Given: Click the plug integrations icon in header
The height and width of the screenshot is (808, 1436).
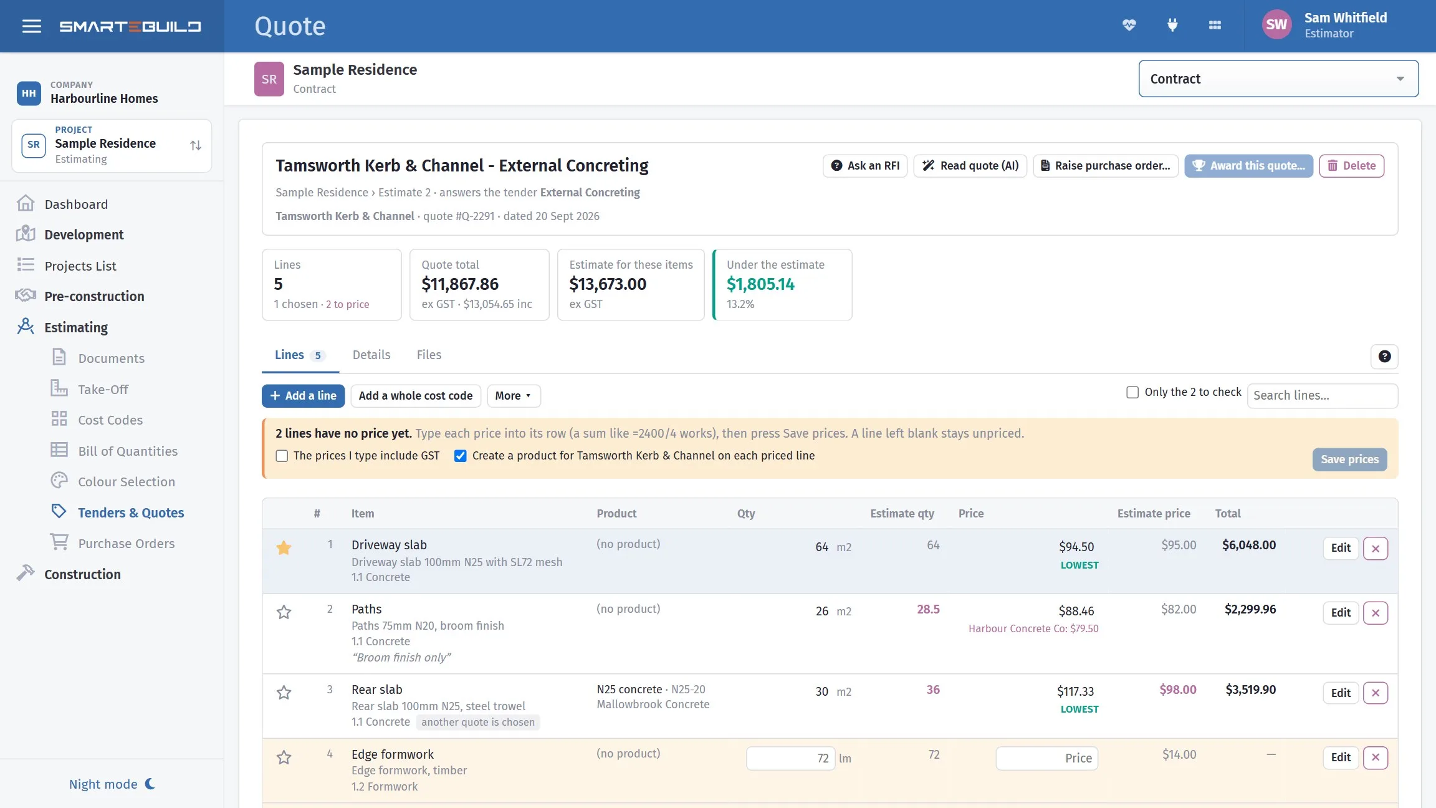Looking at the screenshot, I should [1172, 26].
